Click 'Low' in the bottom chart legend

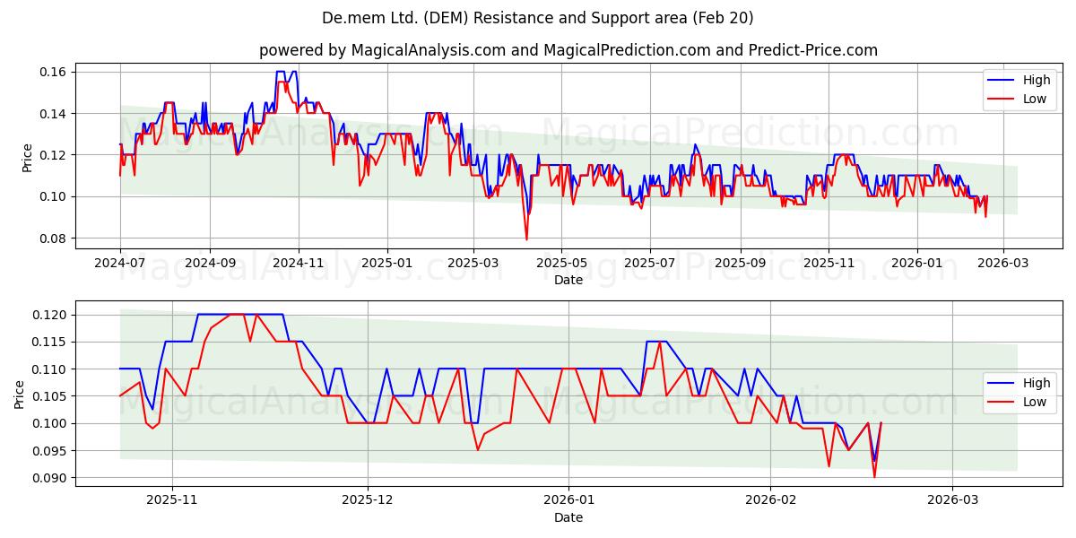pos(1035,402)
